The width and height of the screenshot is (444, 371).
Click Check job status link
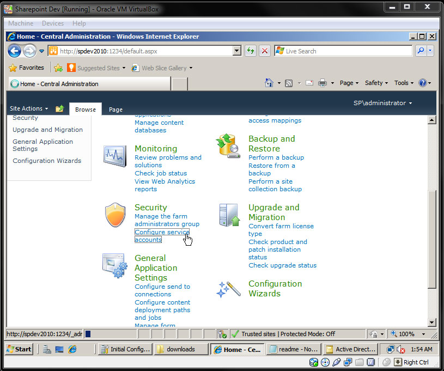pos(161,173)
